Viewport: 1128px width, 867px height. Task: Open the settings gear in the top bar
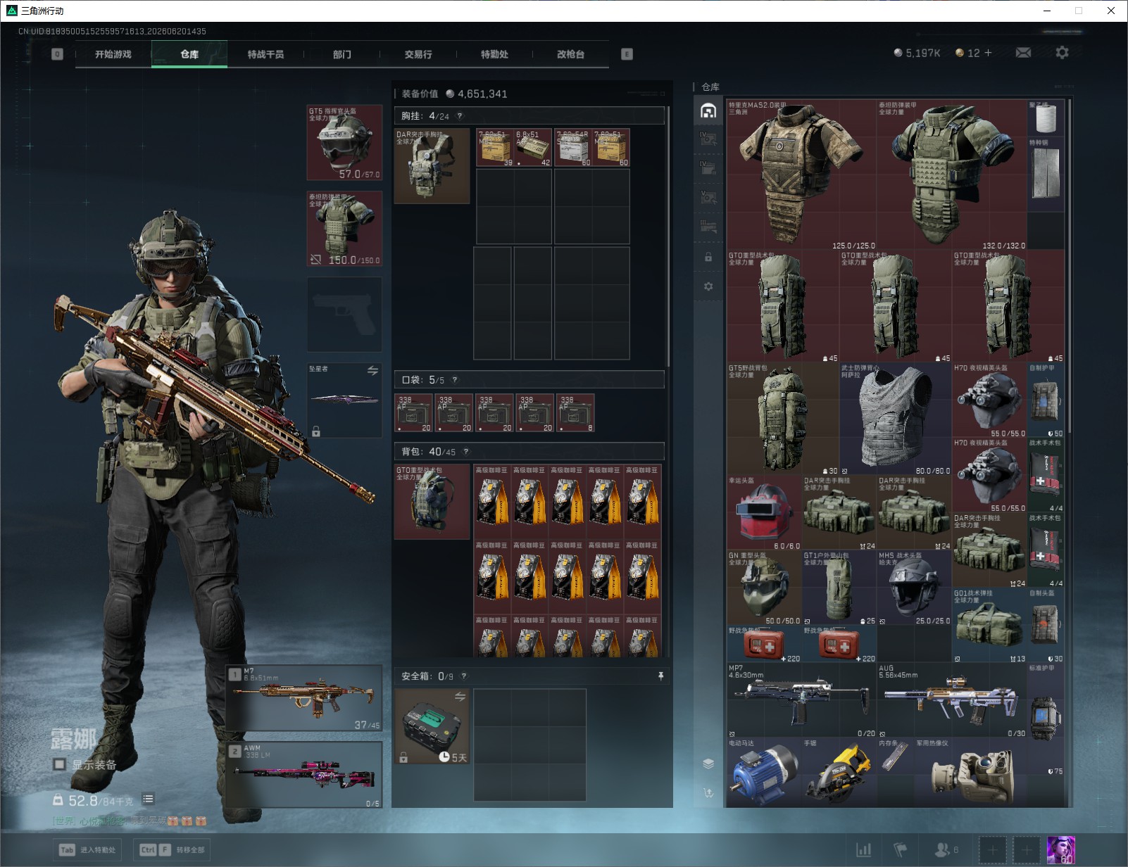click(x=1062, y=53)
